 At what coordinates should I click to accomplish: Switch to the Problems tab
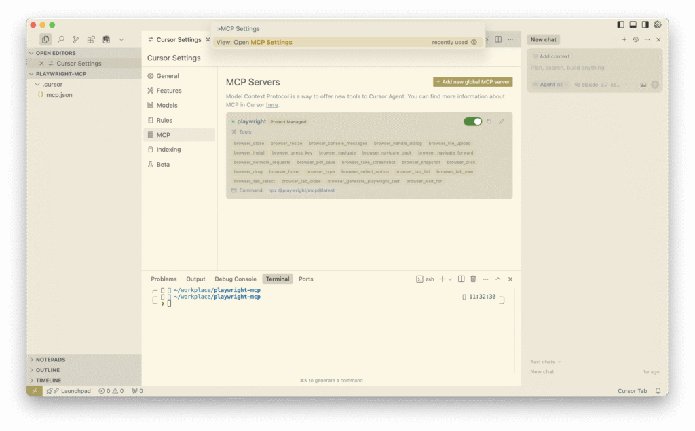coord(164,279)
